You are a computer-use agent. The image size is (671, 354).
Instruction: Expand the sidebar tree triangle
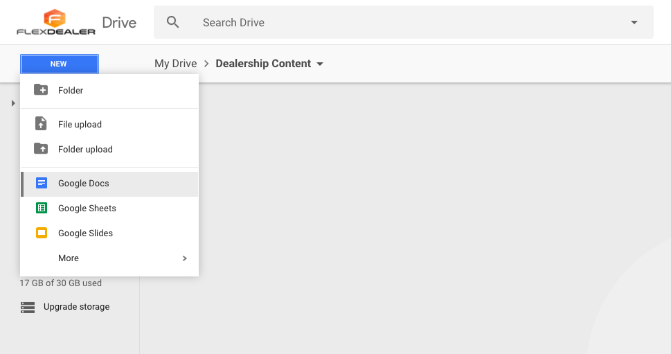pyautogui.click(x=13, y=104)
